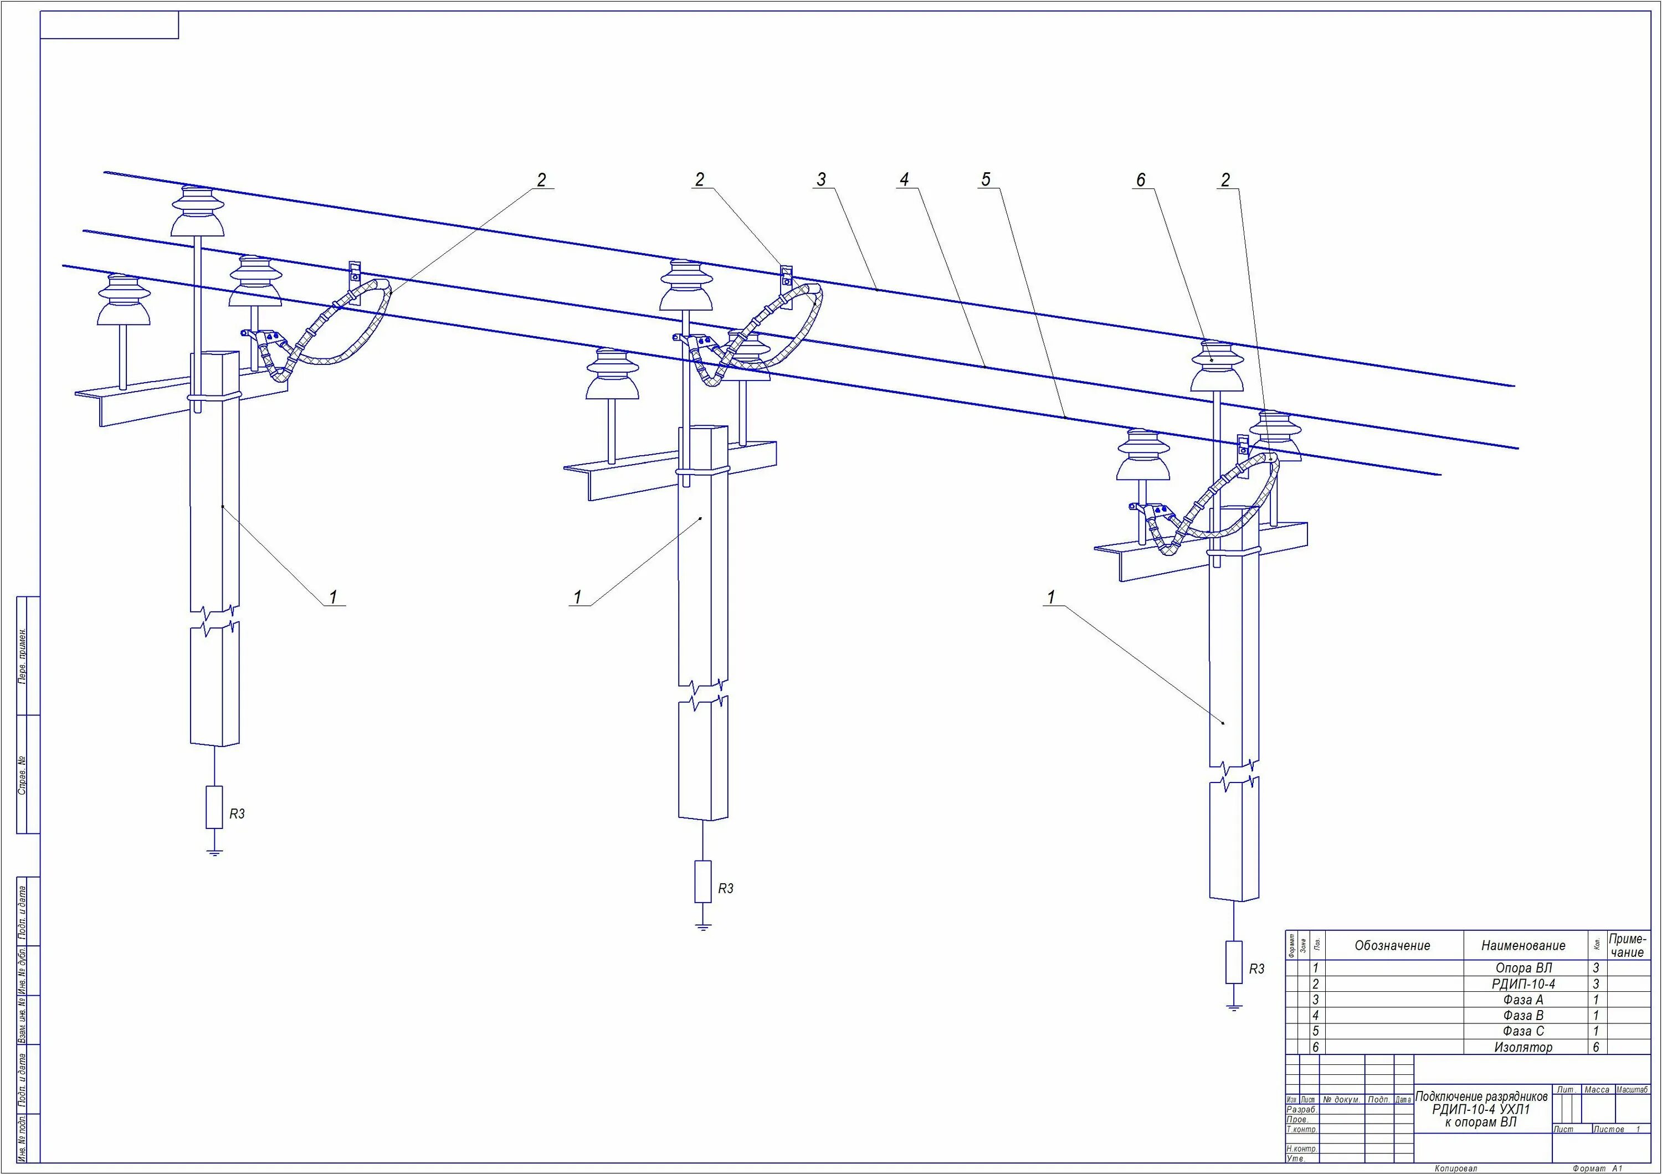Image resolution: width=1662 pixels, height=1174 pixels.
Task: Select the 'Изолятор' row name cell
Action: [x=1523, y=1047]
